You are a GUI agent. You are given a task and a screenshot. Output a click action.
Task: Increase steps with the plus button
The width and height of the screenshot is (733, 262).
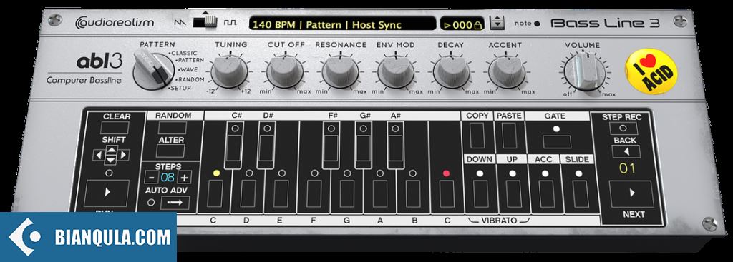185,177
